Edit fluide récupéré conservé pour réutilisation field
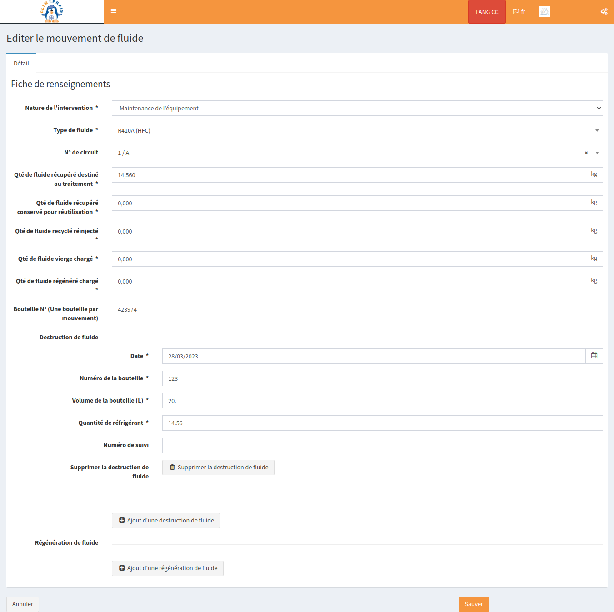Image resolution: width=614 pixels, height=612 pixels. click(348, 203)
